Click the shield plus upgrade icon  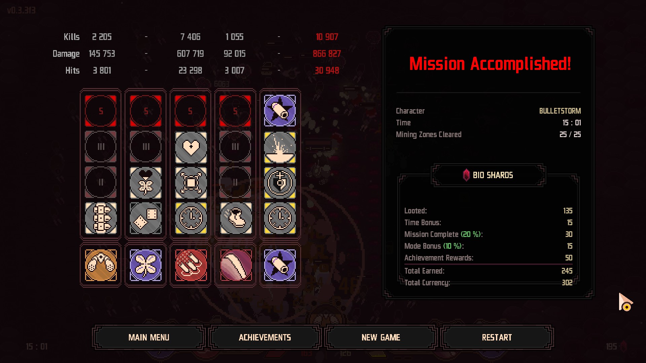point(280,183)
